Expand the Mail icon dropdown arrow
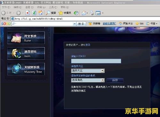The image size is (160, 117). pyautogui.click(x=87, y=13)
